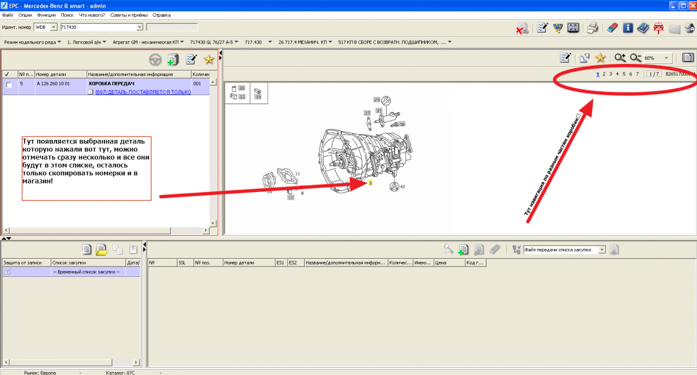This screenshot has width=697, height=375.
Task: Click the star favorites icon in parts panel
Action: point(209,59)
